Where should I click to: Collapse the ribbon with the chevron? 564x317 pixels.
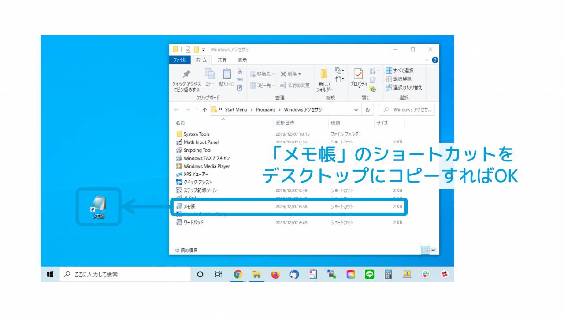[x=427, y=60]
